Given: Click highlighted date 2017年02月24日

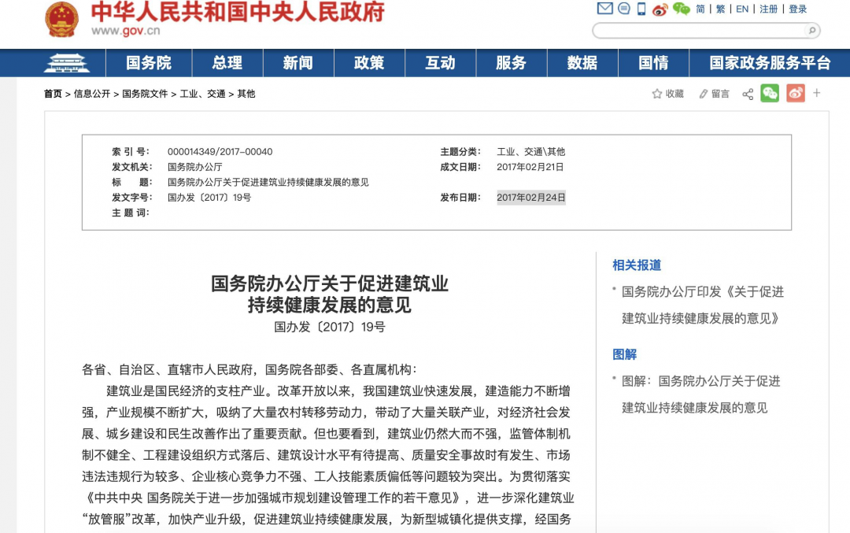Looking at the screenshot, I should (x=530, y=198).
